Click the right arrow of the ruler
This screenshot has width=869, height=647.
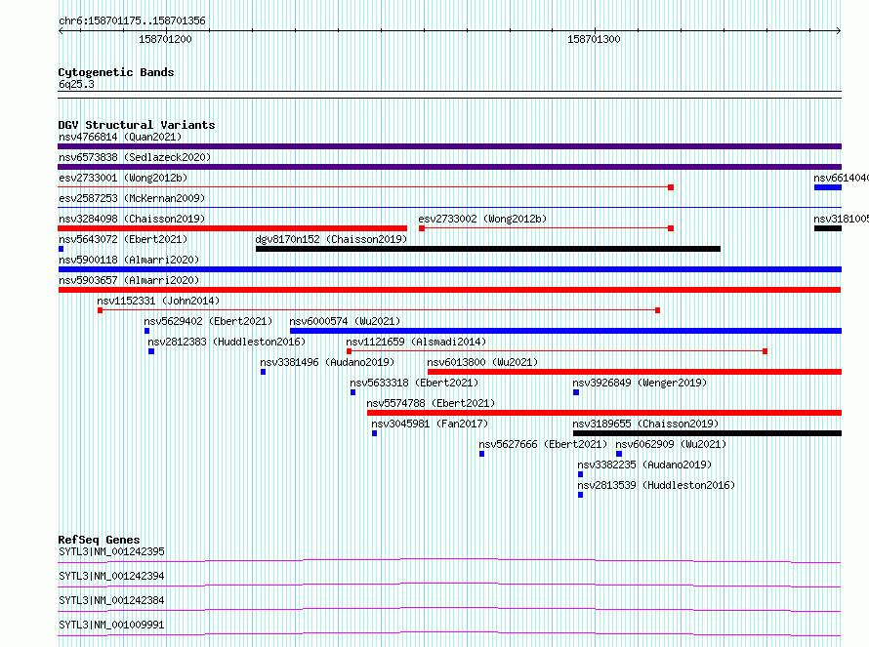coord(839,31)
